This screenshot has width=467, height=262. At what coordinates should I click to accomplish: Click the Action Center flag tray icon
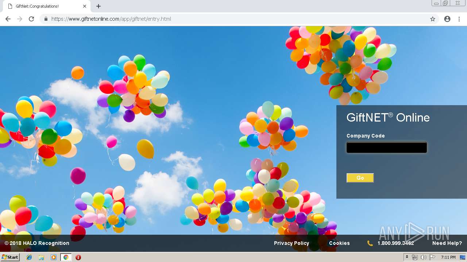click(x=432, y=257)
